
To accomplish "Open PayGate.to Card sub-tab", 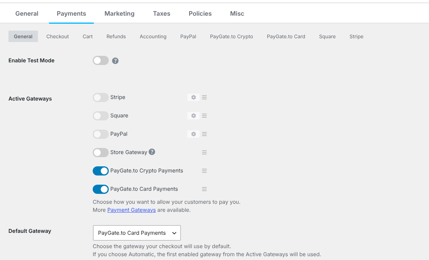I will (286, 36).
